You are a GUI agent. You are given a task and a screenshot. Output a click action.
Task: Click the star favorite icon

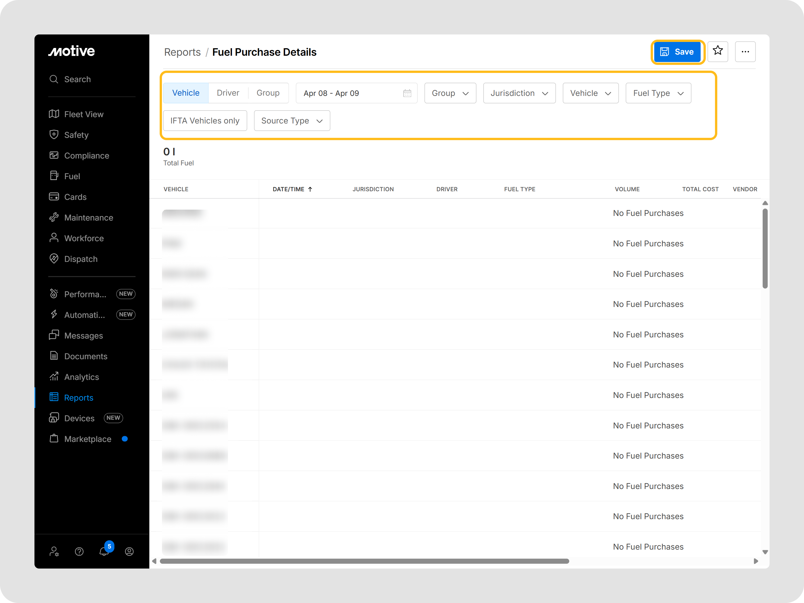tap(717, 51)
